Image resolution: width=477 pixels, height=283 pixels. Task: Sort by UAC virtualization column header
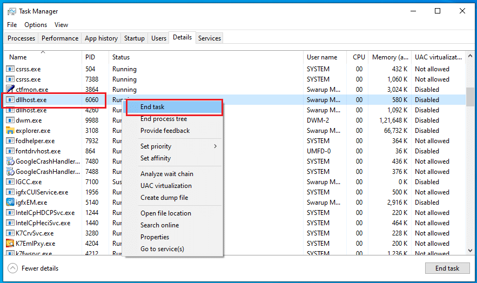tap(438, 57)
